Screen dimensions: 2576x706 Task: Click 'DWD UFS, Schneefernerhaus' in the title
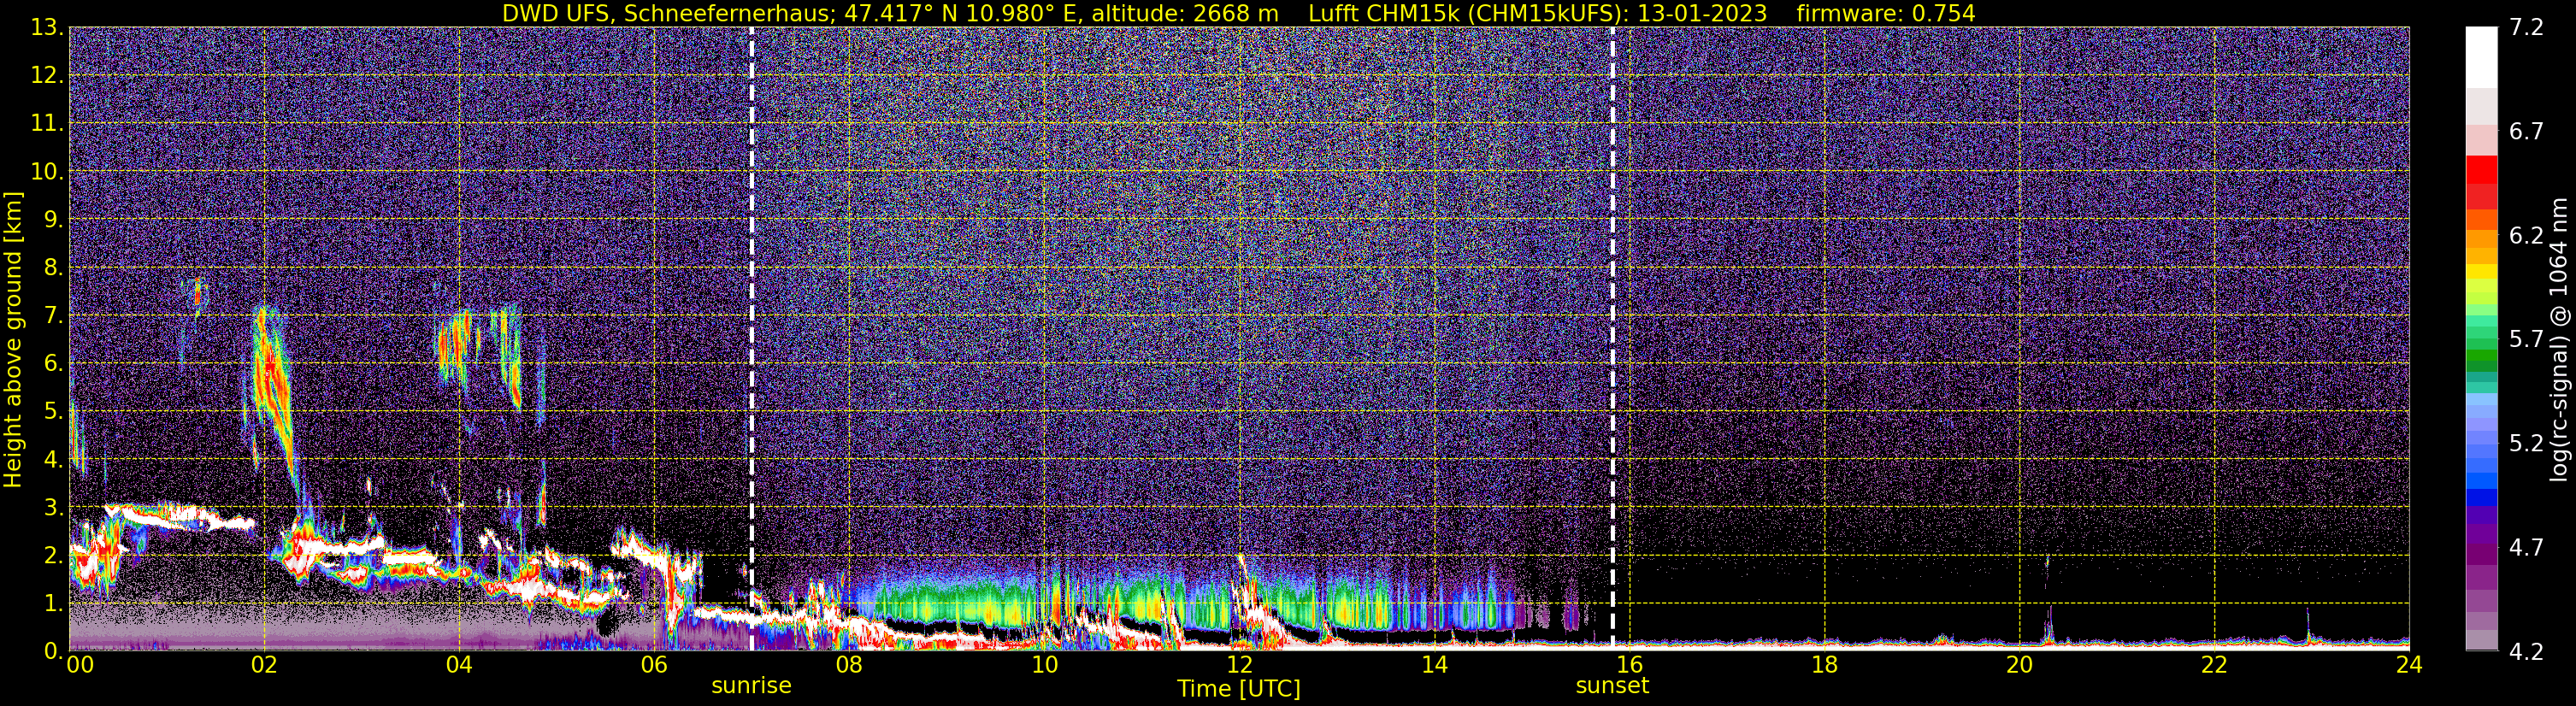coord(667,13)
